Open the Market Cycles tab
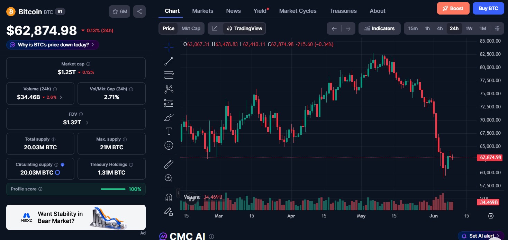The width and height of the screenshot is (508, 240). pyautogui.click(x=298, y=11)
